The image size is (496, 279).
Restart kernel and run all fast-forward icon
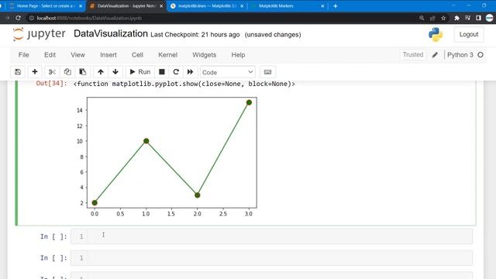click(x=190, y=72)
